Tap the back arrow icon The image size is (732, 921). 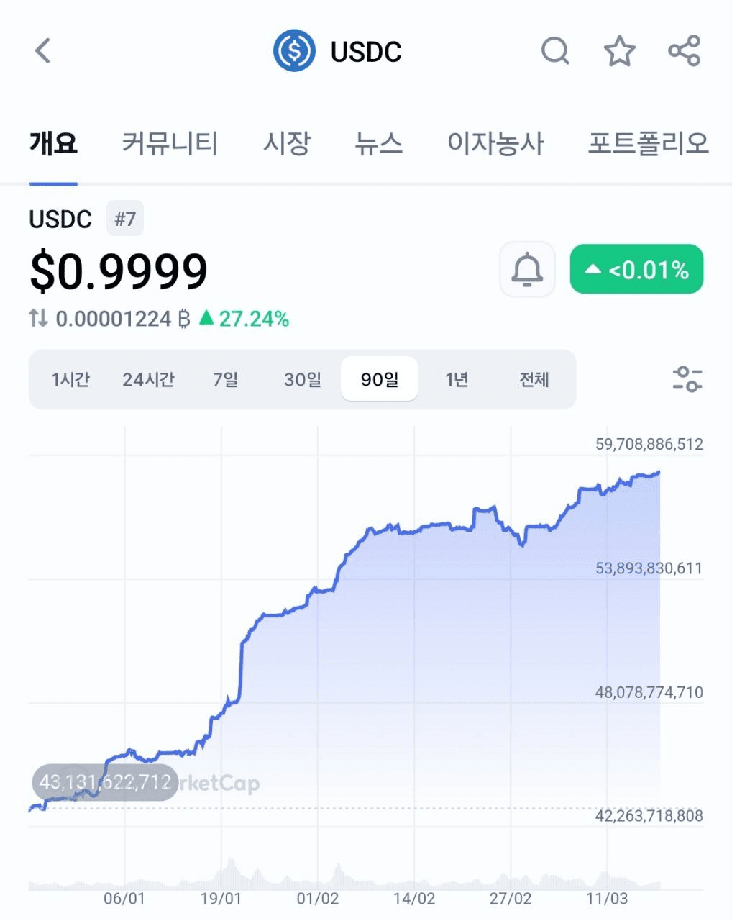[x=43, y=51]
